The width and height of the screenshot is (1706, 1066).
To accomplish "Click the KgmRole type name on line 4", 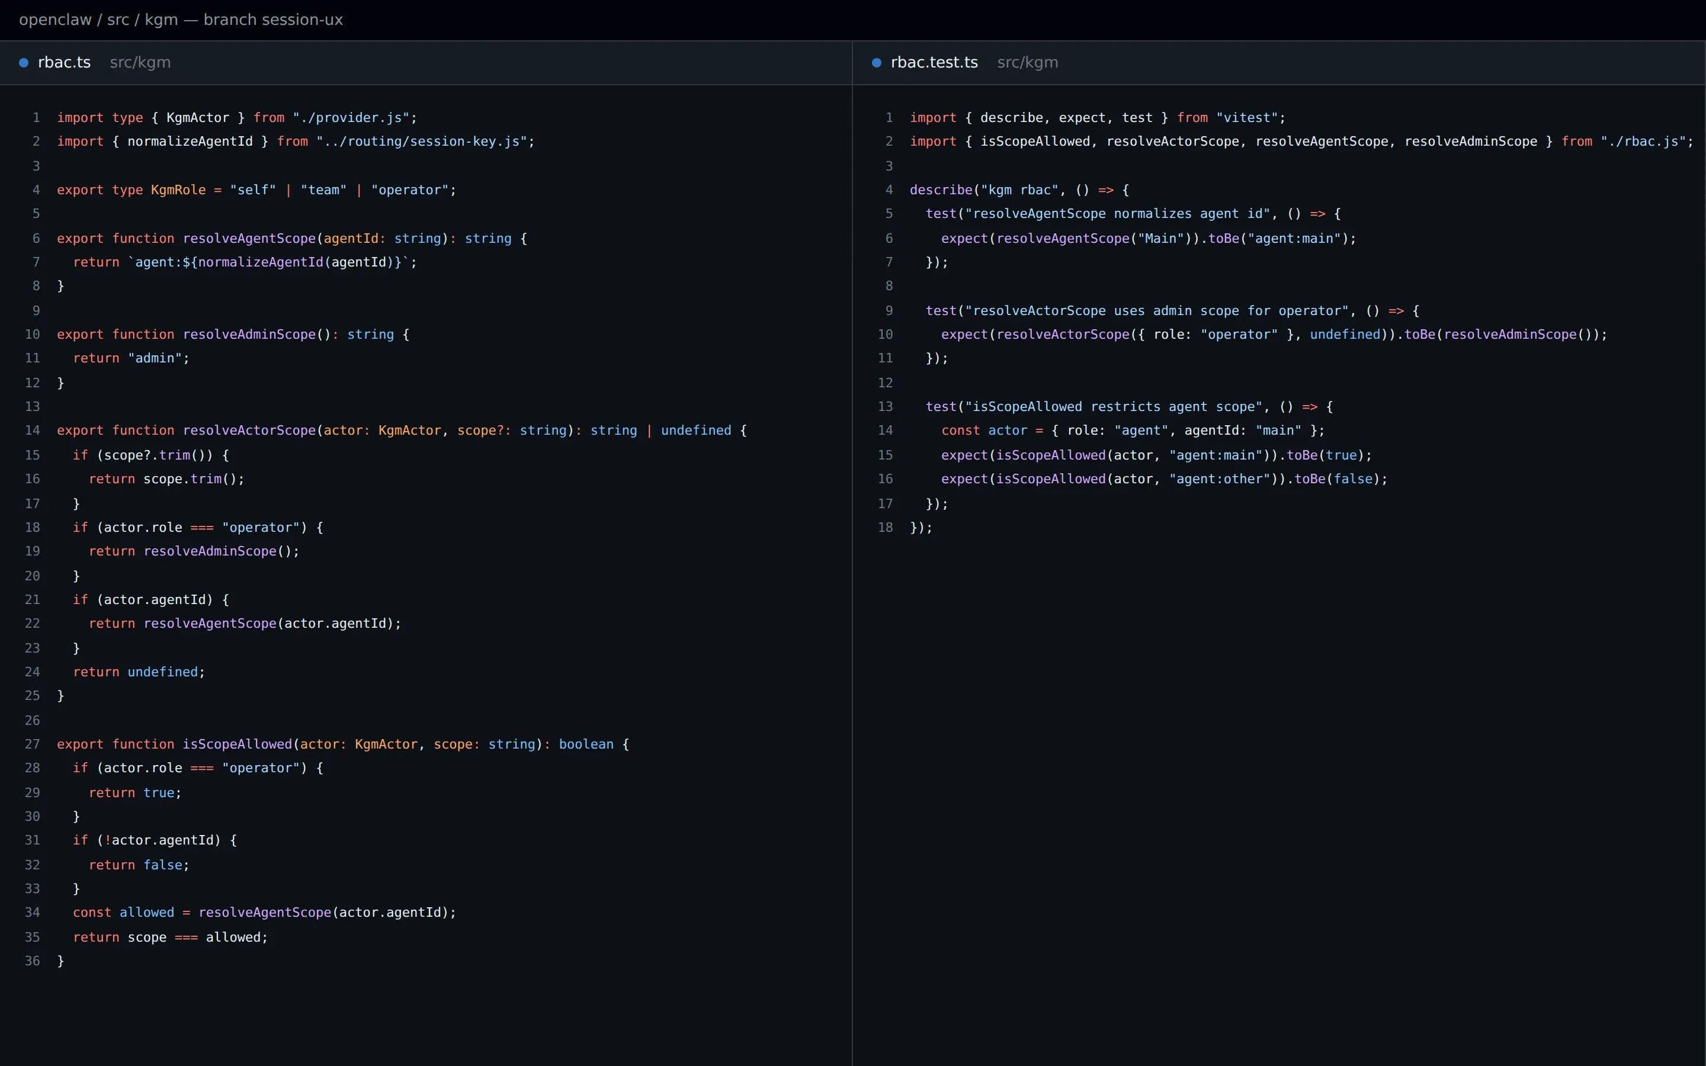I will 178,190.
